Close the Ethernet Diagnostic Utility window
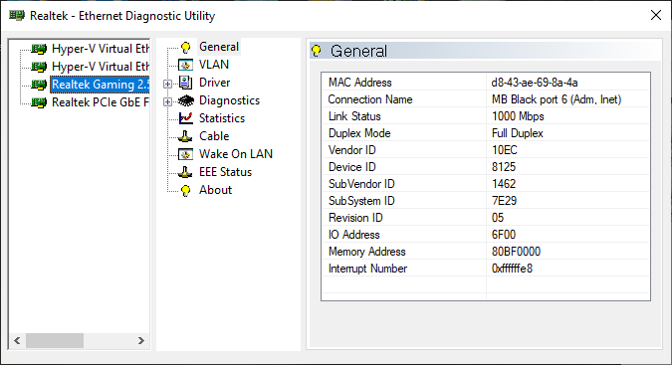 [656, 15]
